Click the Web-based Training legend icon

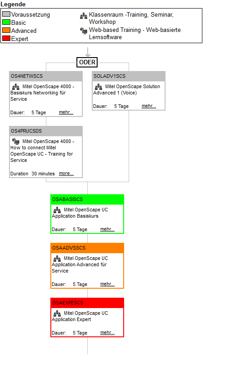coord(84,31)
